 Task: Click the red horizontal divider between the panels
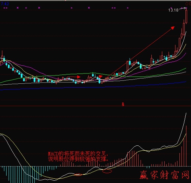pos(96,106)
